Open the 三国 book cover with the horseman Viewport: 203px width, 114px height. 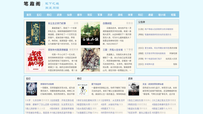point(90,60)
